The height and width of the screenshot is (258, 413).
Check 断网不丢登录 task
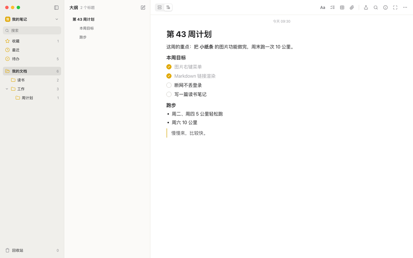(x=169, y=85)
